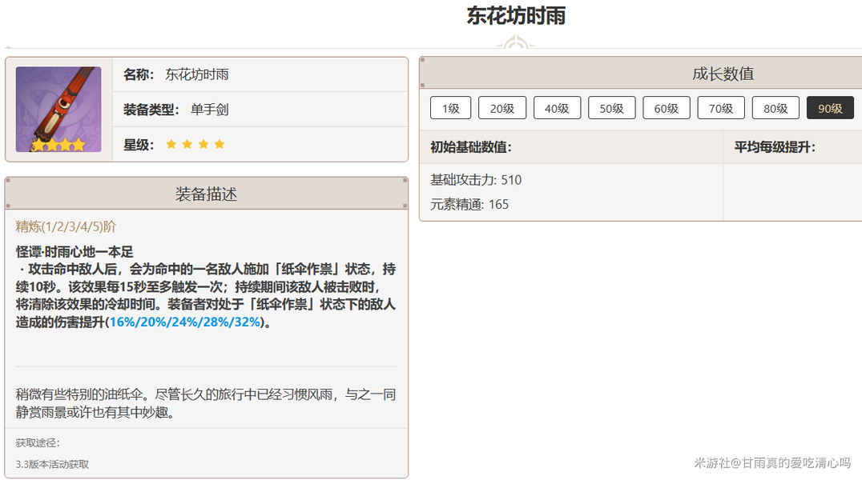Choose the 60级 level option

pos(666,108)
